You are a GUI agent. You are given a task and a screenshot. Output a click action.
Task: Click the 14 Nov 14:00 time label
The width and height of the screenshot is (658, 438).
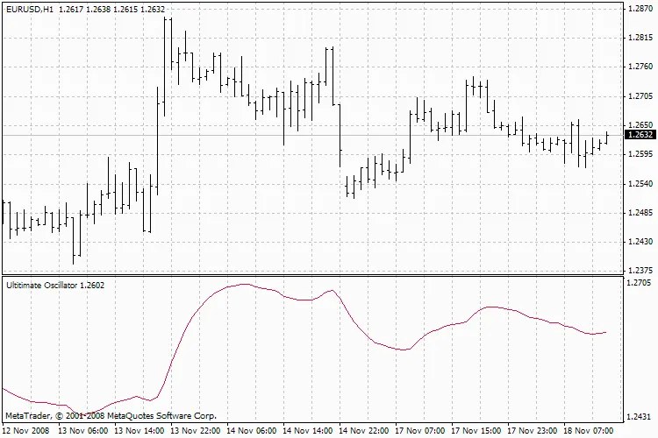pyautogui.click(x=310, y=431)
